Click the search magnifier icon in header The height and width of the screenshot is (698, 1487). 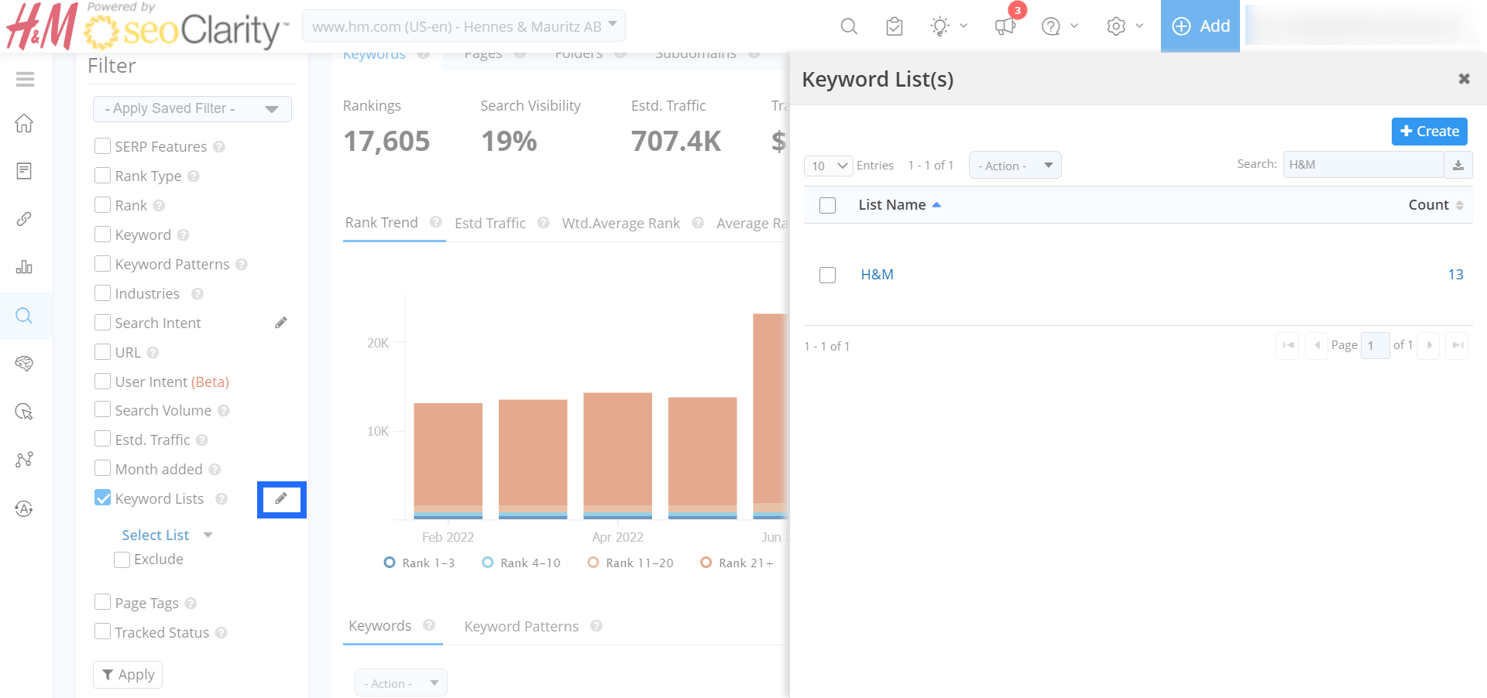click(x=849, y=26)
